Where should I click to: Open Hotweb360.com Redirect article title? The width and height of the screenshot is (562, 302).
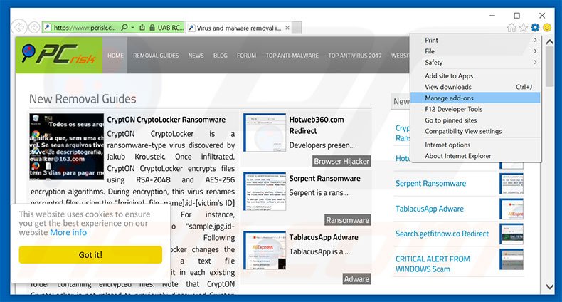[317, 125]
